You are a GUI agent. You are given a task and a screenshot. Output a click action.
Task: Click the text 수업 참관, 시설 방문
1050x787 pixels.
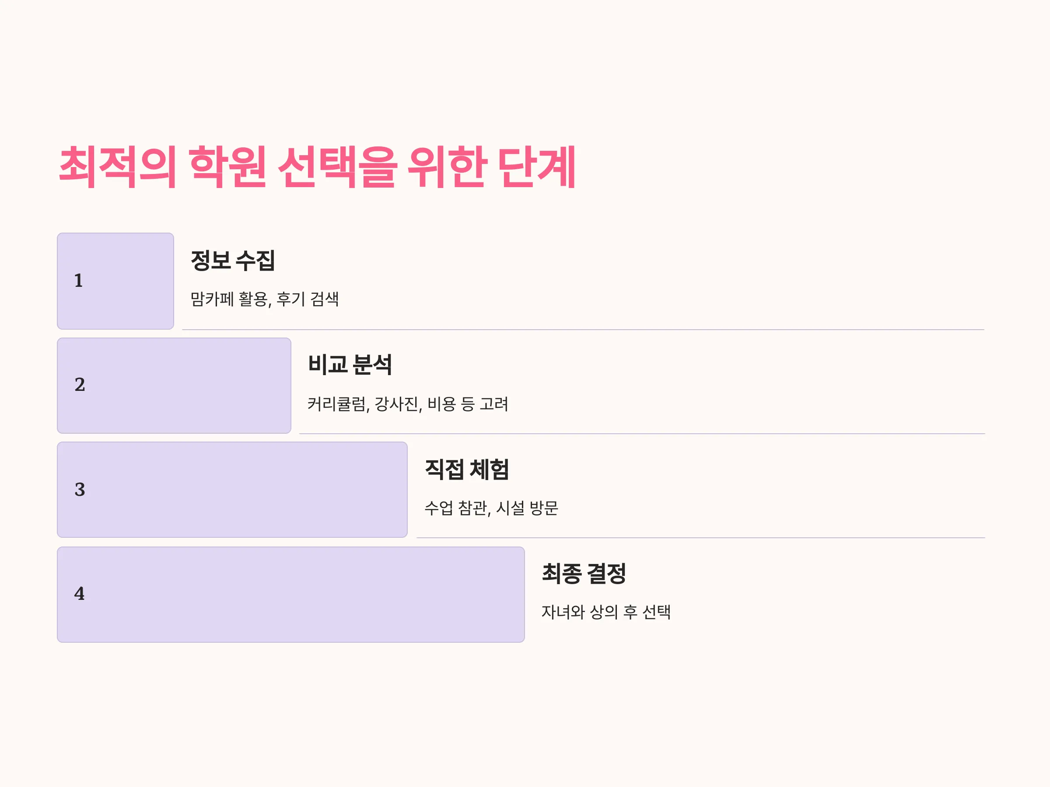(x=491, y=508)
